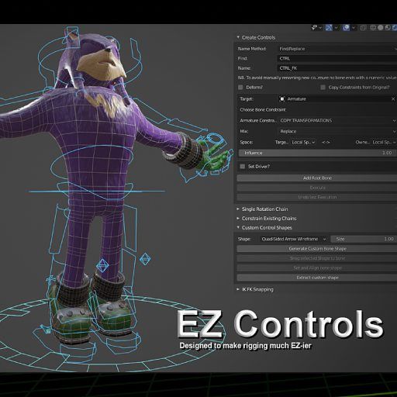Click Generate Custom Bone Shape button
This screenshot has width=397, height=397.
(317, 249)
